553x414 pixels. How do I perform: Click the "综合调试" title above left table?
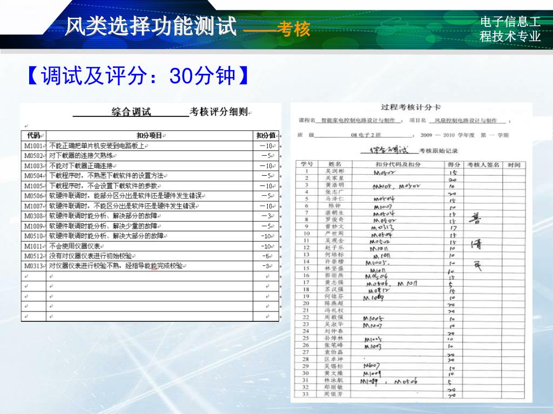pyautogui.click(x=131, y=112)
